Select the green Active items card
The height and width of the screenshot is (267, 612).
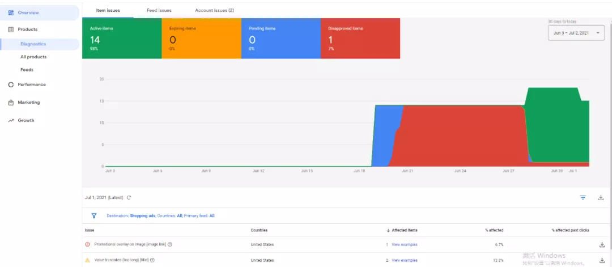click(122, 38)
